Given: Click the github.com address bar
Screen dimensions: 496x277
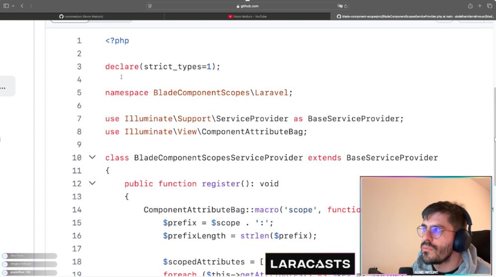Looking at the screenshot, I should click(x=248, y=6).
